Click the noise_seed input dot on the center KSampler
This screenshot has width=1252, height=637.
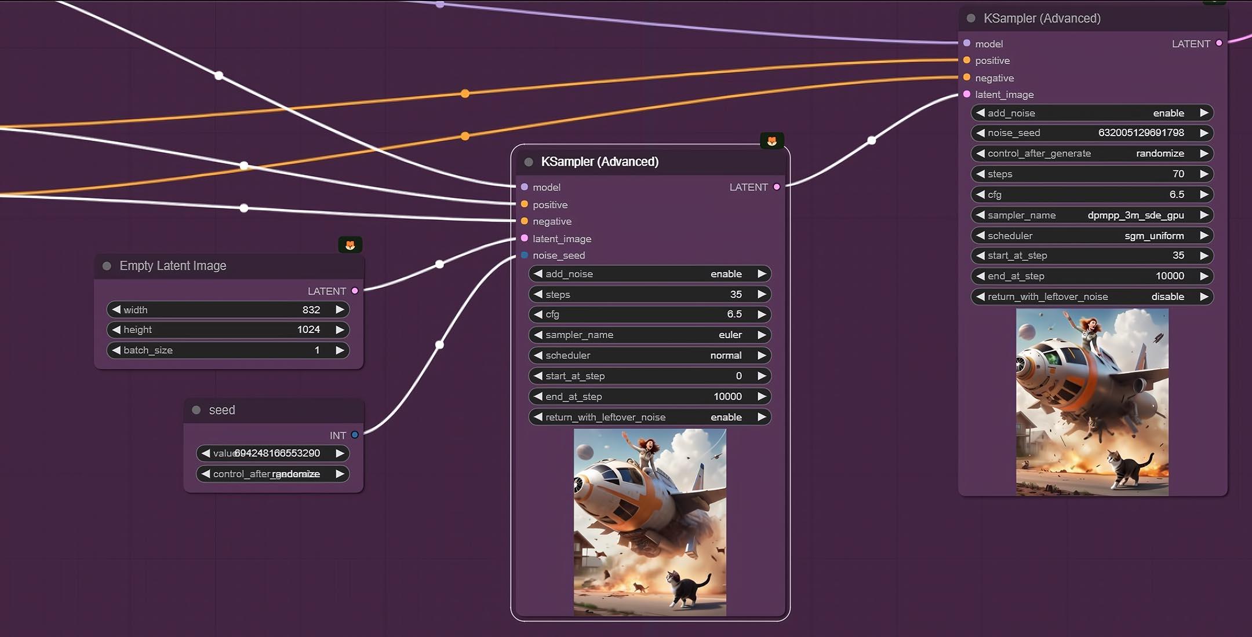(525, 255)
